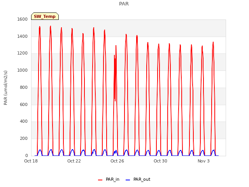Toggle the PAR_out legend entry
The image size is (249, 187).
tap(138, 180)
